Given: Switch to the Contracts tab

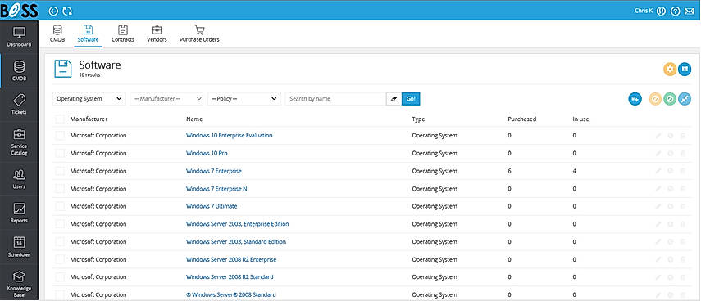Looking at the screenshot, I should coord(123,34).
